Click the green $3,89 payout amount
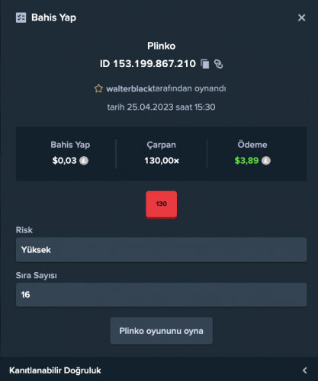Viewport: 318px width, 381px height. coord(246,161)
